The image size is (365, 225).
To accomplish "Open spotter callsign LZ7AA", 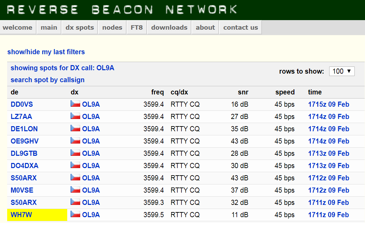I will click(21, 117).
